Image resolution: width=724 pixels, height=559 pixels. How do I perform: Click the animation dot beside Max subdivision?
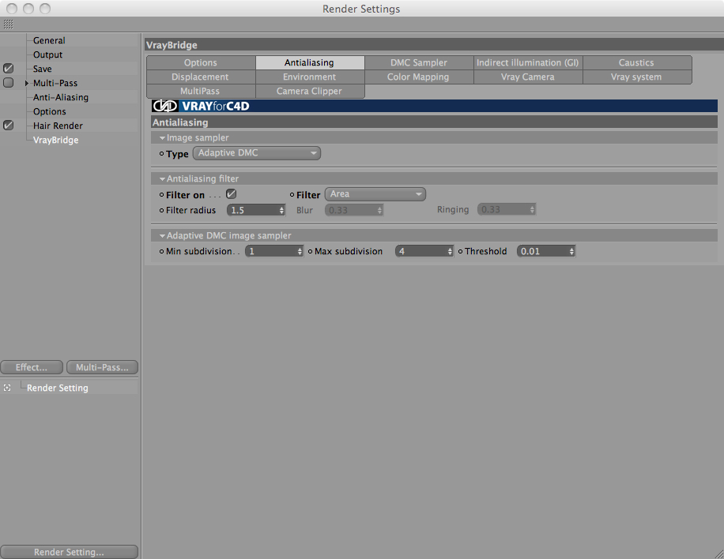click(x=311, y=251)
